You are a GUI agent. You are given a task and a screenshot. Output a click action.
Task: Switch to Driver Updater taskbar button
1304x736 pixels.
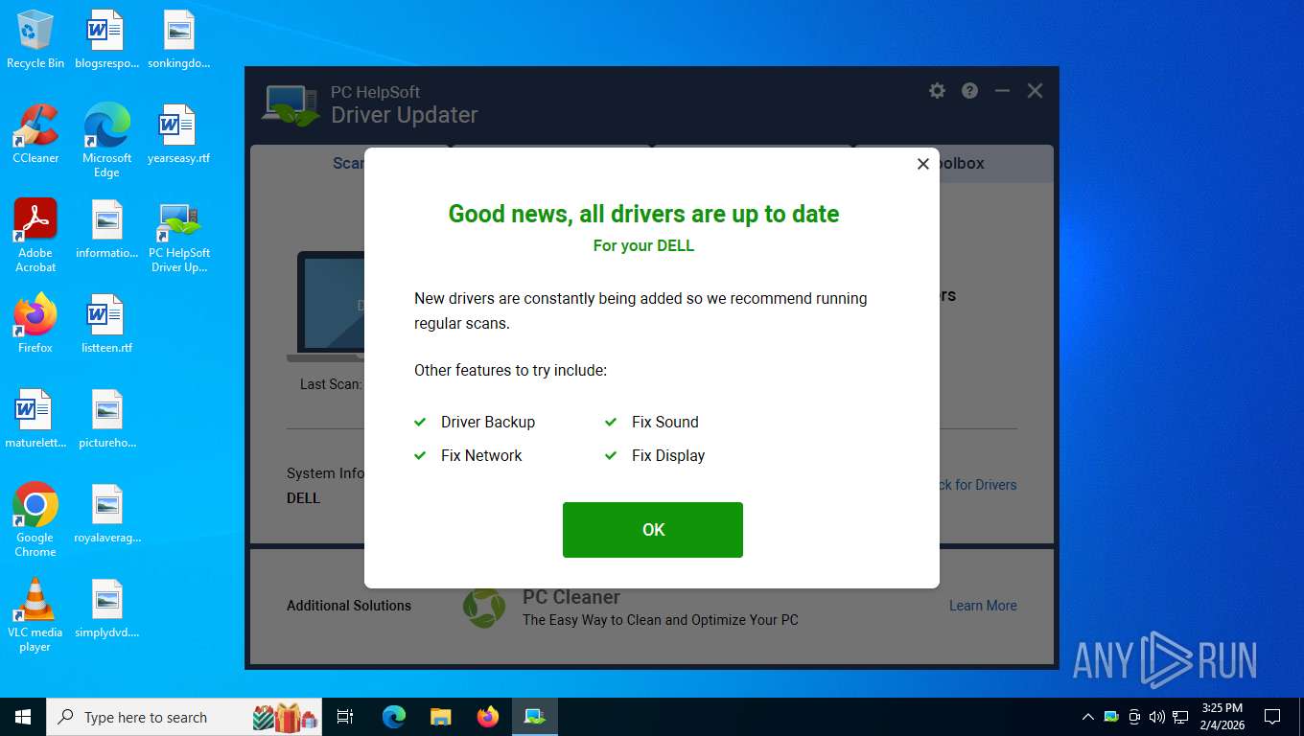(534, 717)
